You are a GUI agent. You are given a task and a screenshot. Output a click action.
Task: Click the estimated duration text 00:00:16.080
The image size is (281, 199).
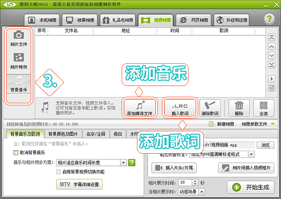[65, 124]
